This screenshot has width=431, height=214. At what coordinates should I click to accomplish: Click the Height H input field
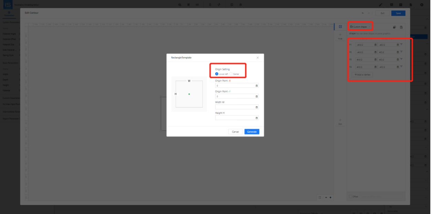click(237, 118)
